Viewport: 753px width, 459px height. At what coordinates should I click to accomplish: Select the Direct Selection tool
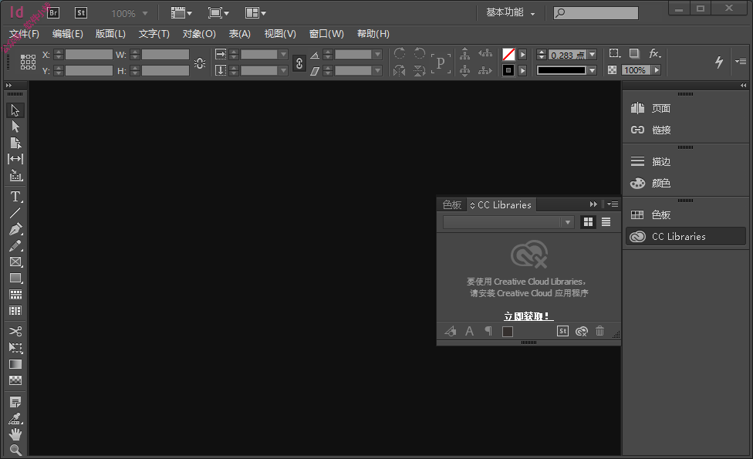point(15,127)
